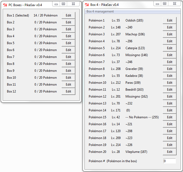
Task: Edit Pokémon 1 Oddish entry
Action: click(170, 20)
